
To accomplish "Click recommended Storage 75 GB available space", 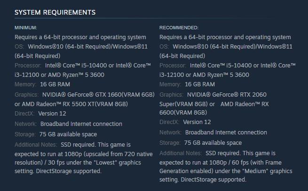I will pyautogui.click(x=213, y=143).
